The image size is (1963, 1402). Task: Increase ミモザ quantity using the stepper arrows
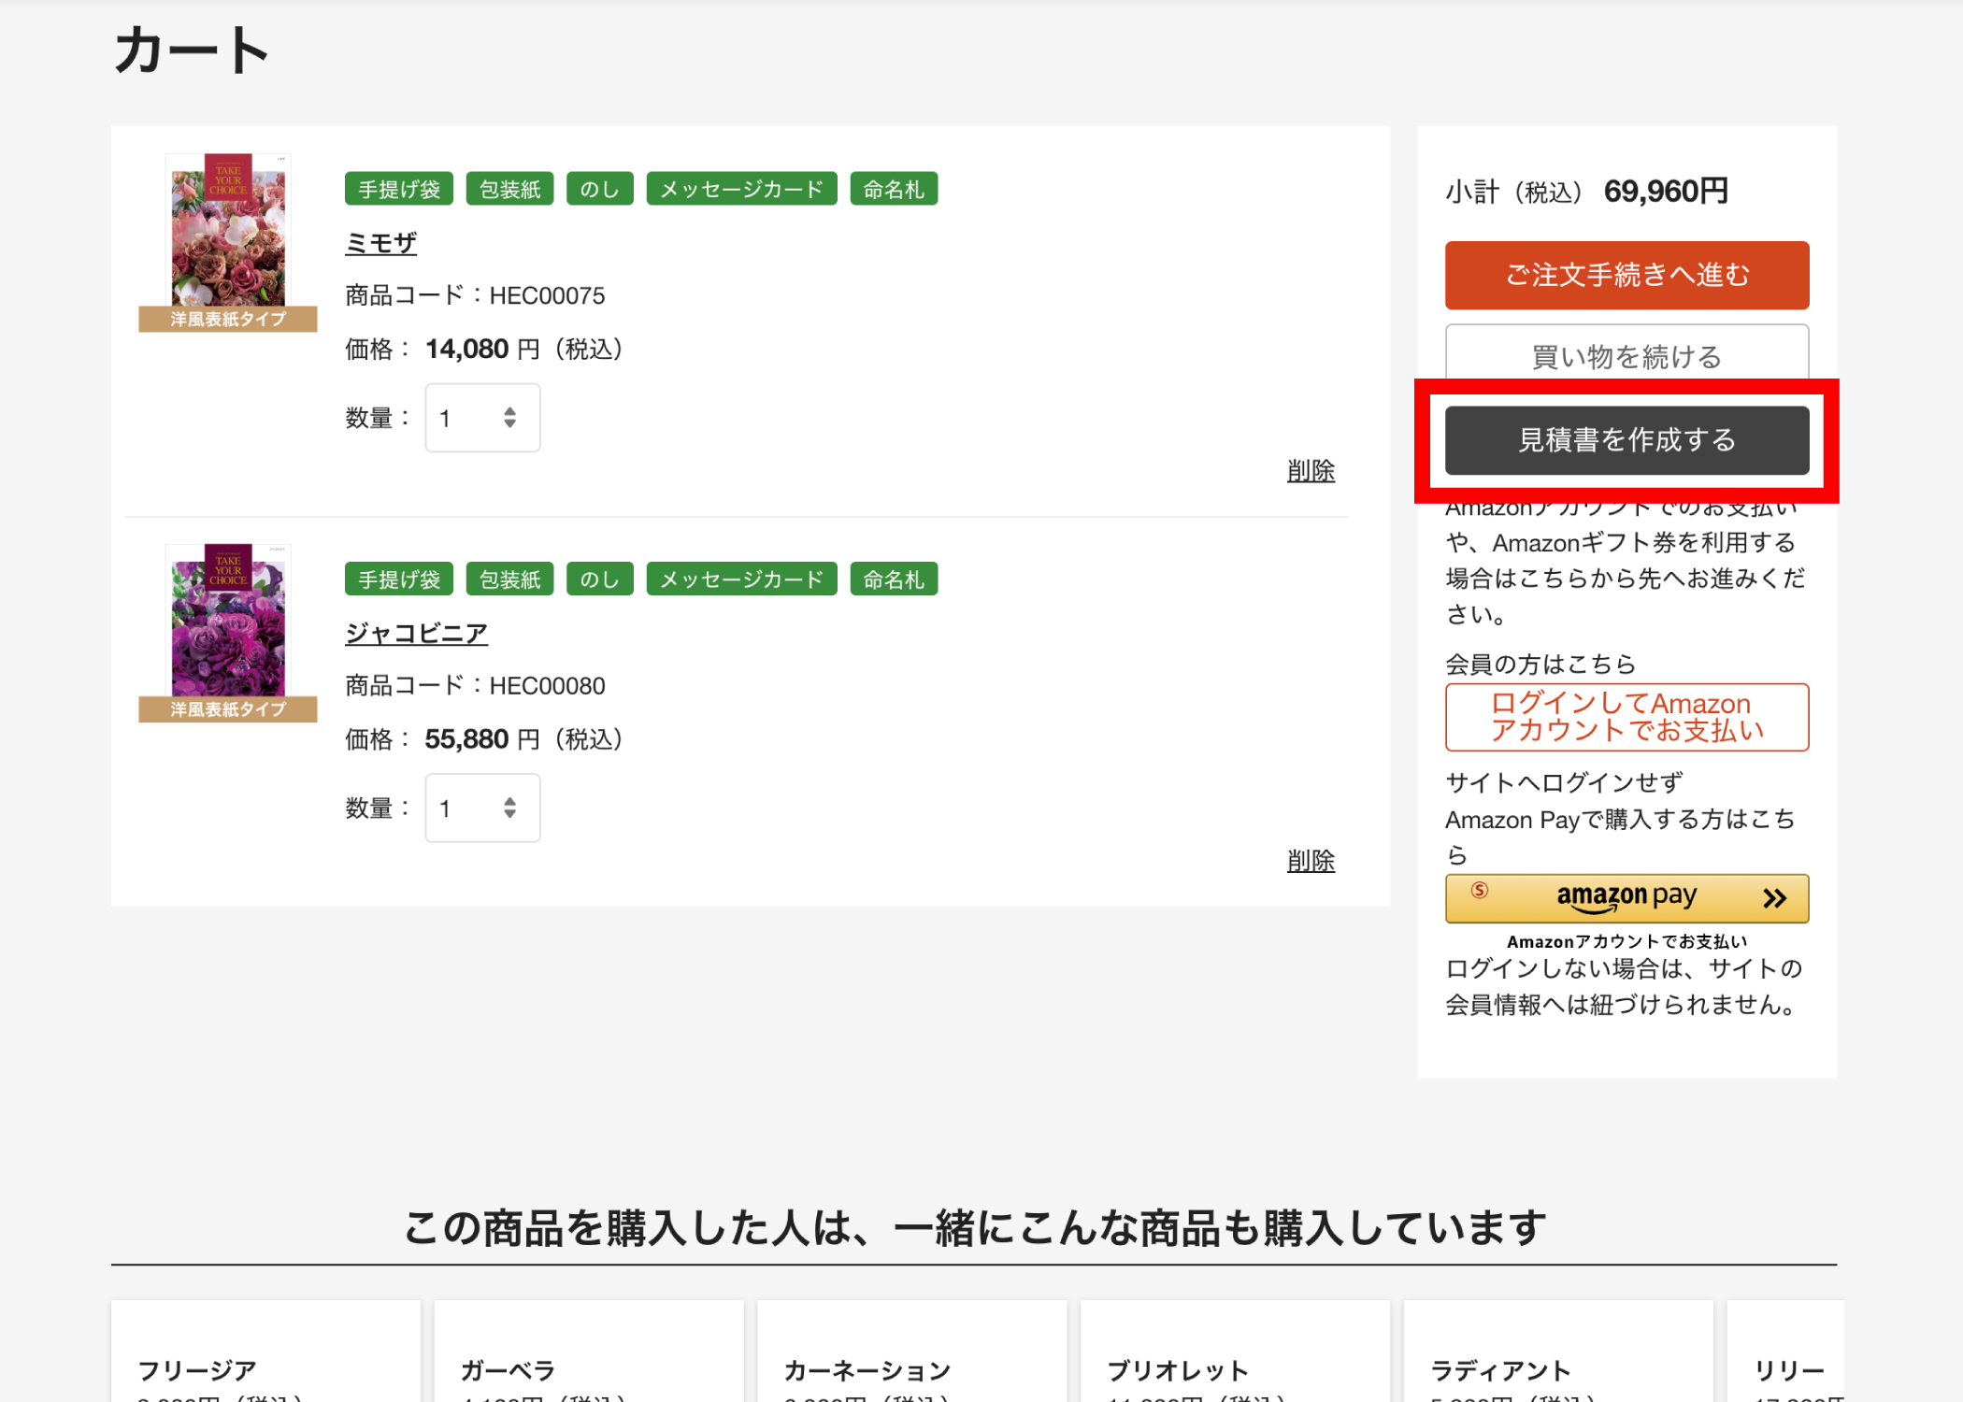point(510,411)
